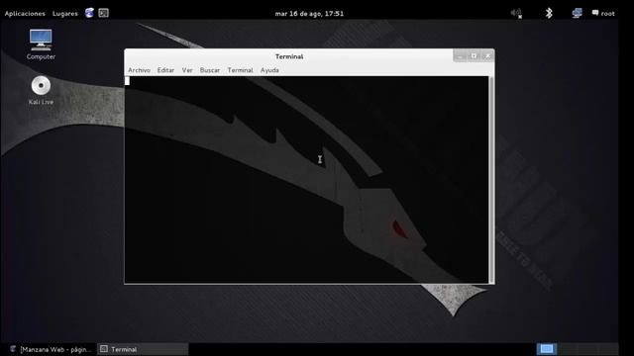Switch to Manzana Web taskbar window

(51, 349)
